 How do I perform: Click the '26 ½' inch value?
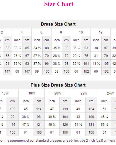point(17,56)
